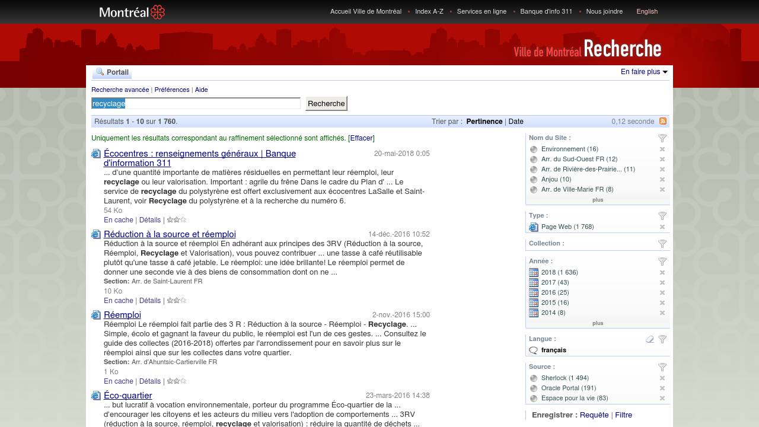Open En cache link of Réemploi result
The height and width of the screenshot is (427, 759).
[x=119, y=381]
